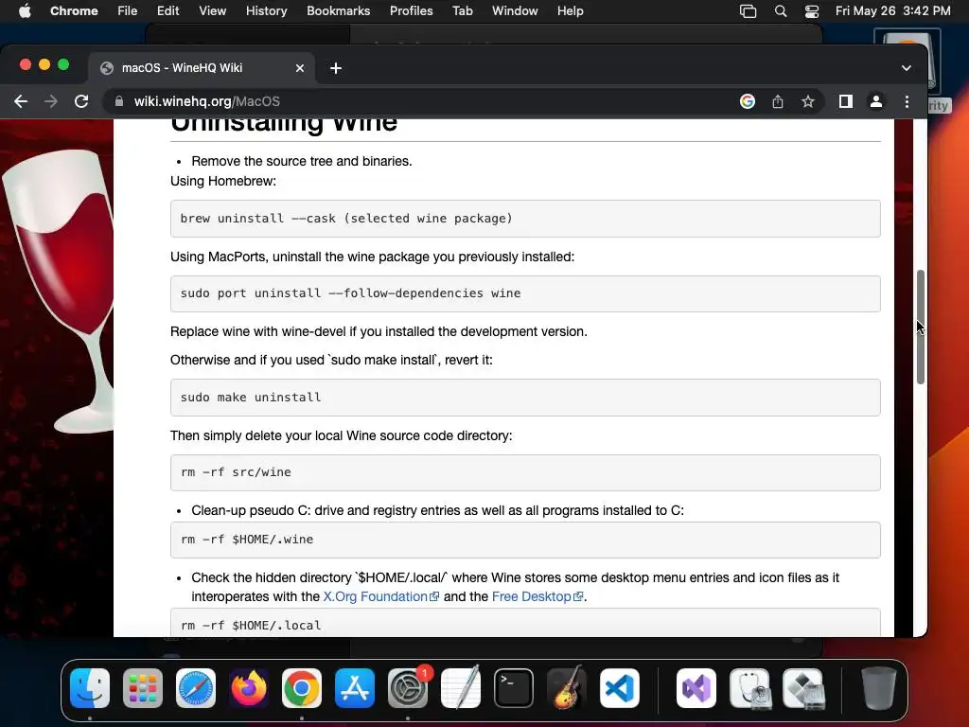Open Chrome's three-dot menu
The width and height of the screenshot is (969, 727).
pos(907,101)
